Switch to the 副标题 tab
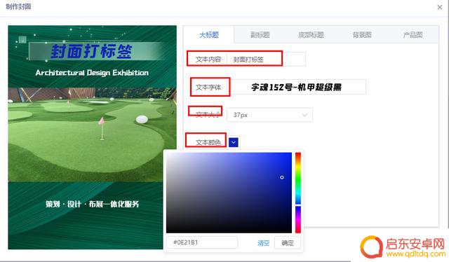The height and width of the screenshot is (262, 449). pyautogui.click(x=260, y=35)
